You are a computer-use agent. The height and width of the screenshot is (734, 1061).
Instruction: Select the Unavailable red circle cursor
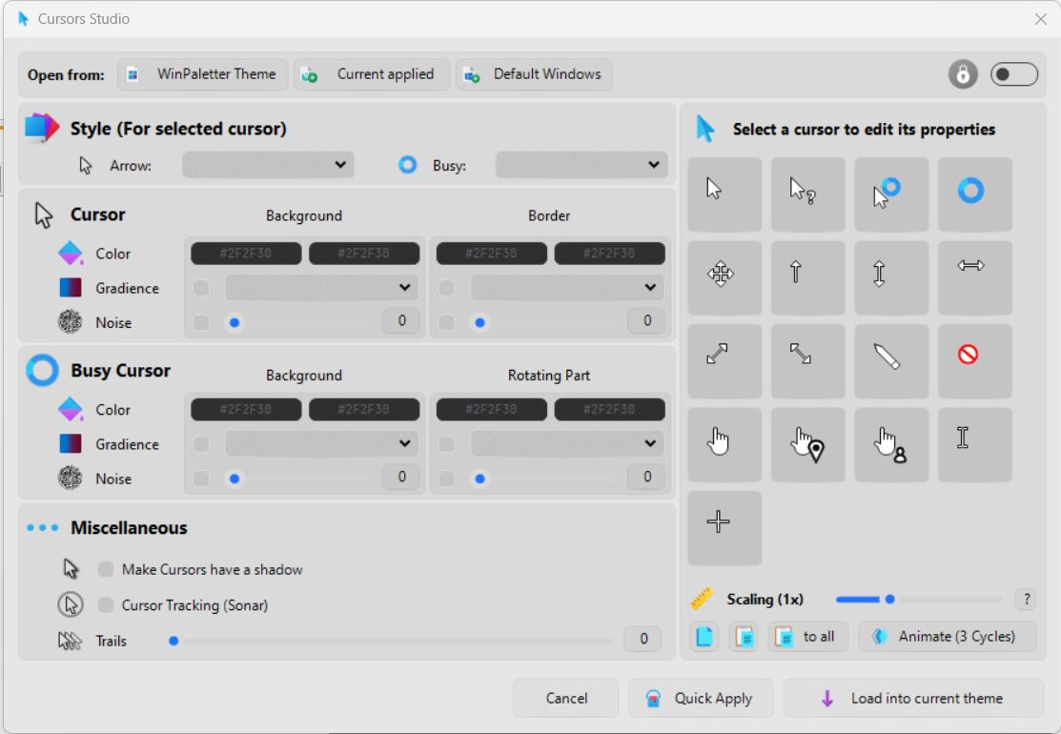974,360
